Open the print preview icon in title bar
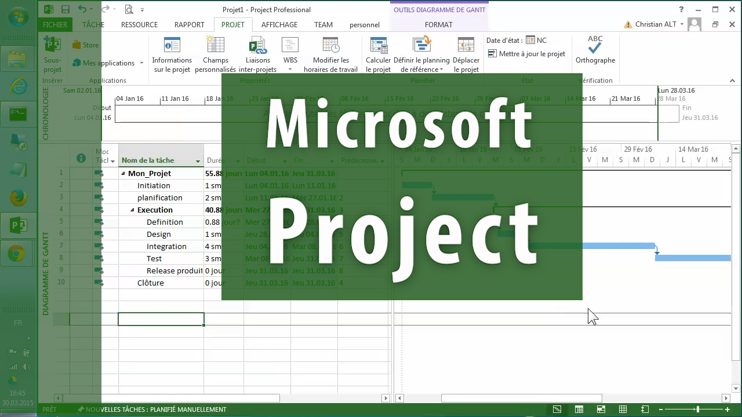The width and height of the screenshot is (742, 417). click(x=129, y=9)
